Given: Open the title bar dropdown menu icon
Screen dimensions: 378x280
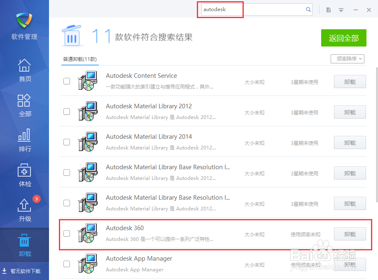Looking at the screenshot, I should point(341,10).
